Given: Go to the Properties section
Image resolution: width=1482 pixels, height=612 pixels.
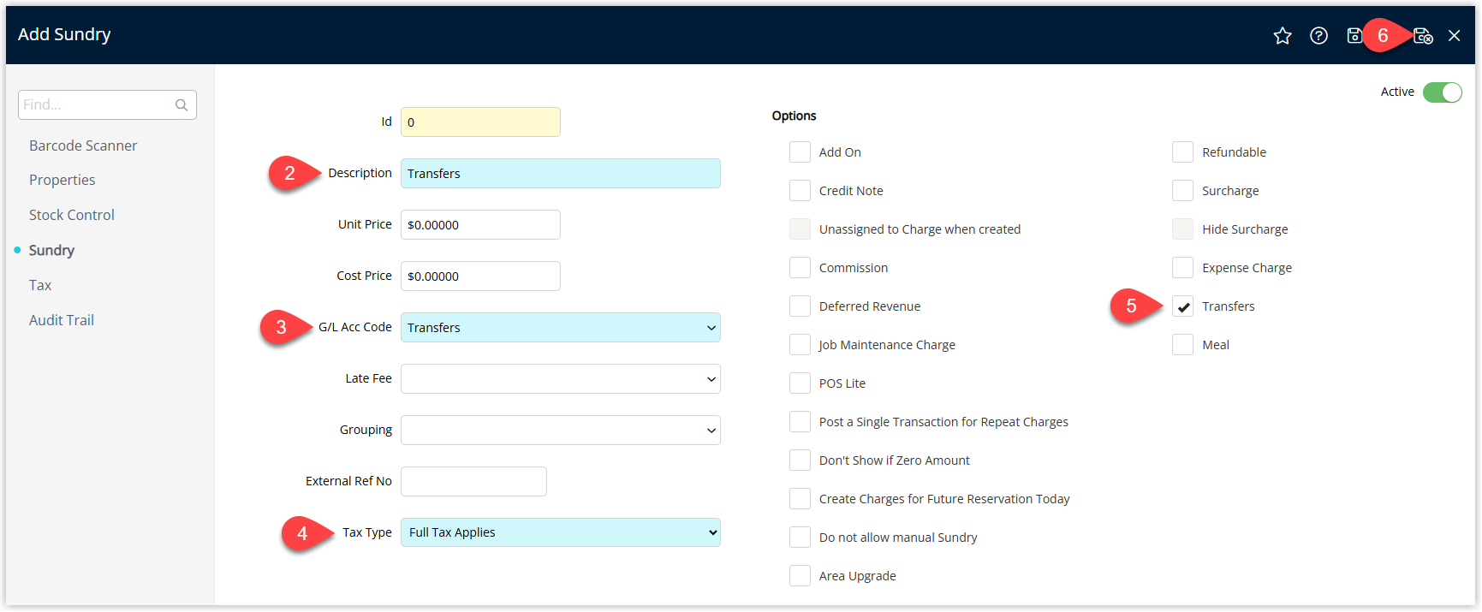Looking at the screenshot, I should 62,180.
